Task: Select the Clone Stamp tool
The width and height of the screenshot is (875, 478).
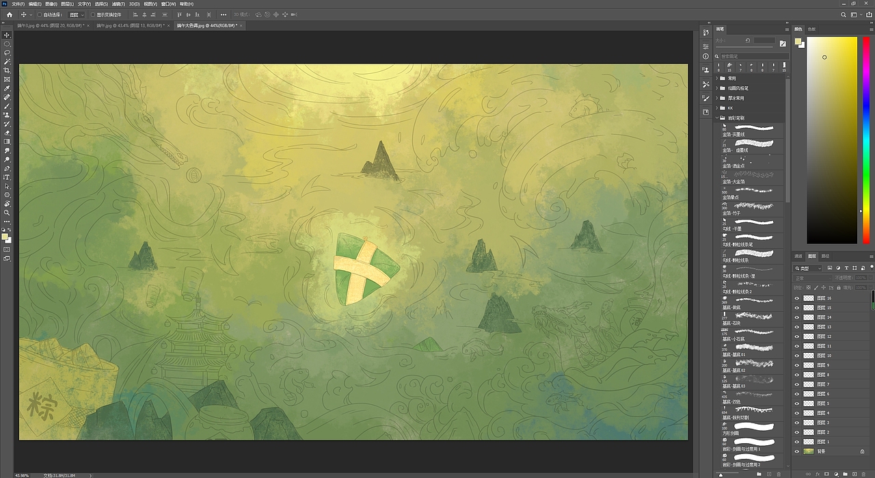Action: point(7,115)
